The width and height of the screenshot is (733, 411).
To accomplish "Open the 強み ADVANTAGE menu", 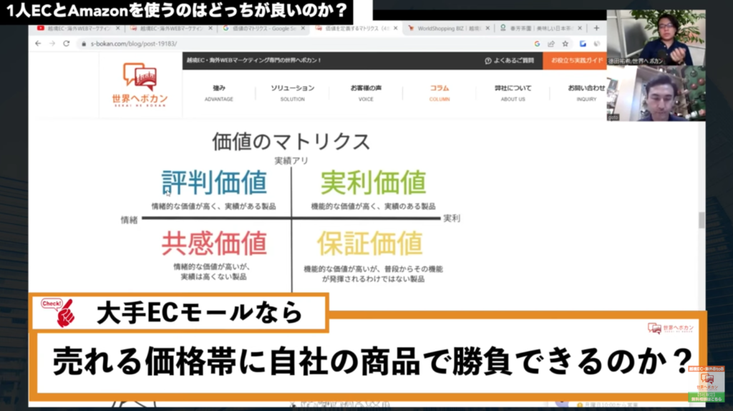I will (x=219, y=92).
